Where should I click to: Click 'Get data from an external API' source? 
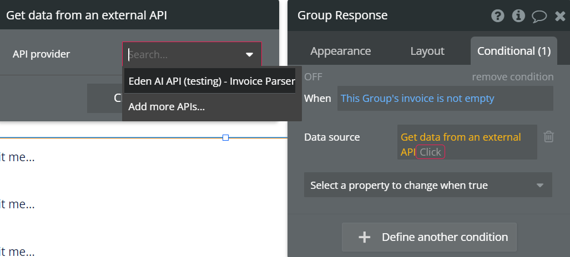[461, 137]
